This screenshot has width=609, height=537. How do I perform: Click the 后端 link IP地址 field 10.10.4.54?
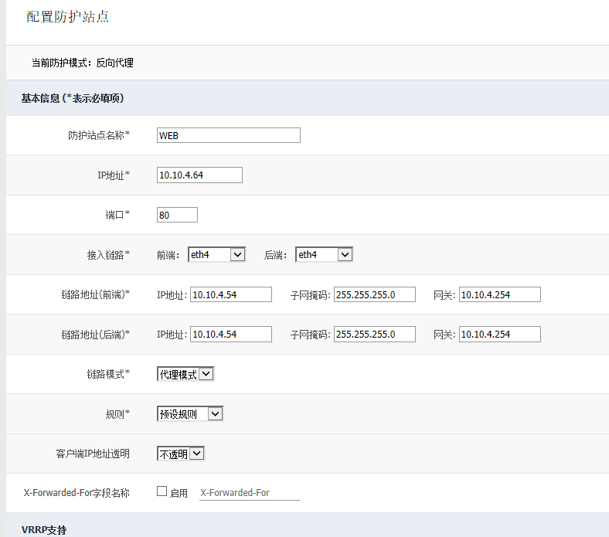pyautogui.click(x=231, y=335)
